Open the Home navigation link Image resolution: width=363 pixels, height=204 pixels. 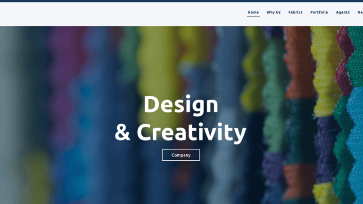[x=253, y=12]
